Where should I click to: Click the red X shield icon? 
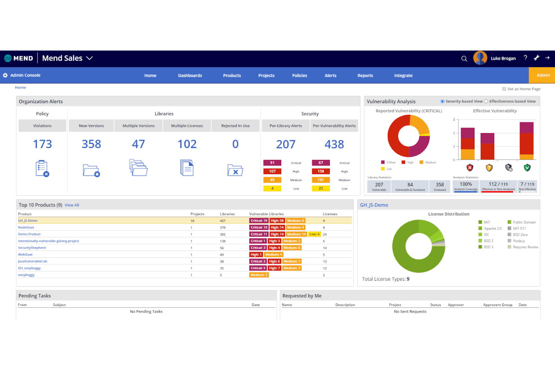pos(470,168)
